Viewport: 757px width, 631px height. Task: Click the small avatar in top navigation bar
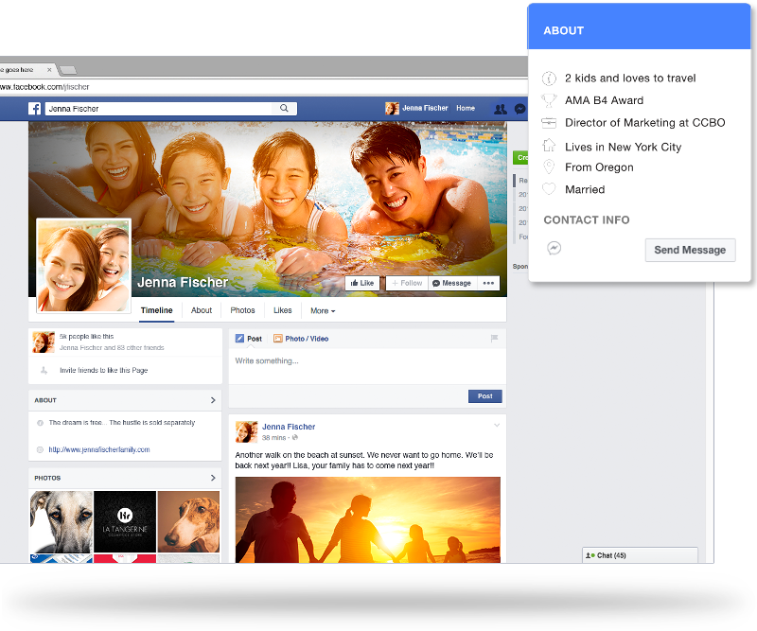coord(392,108)
